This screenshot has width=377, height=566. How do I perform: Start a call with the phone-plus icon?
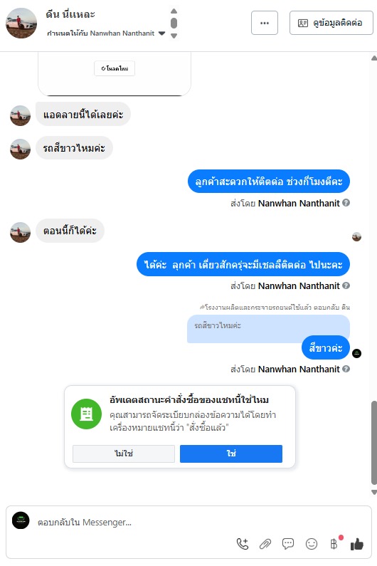pos(243,543)
